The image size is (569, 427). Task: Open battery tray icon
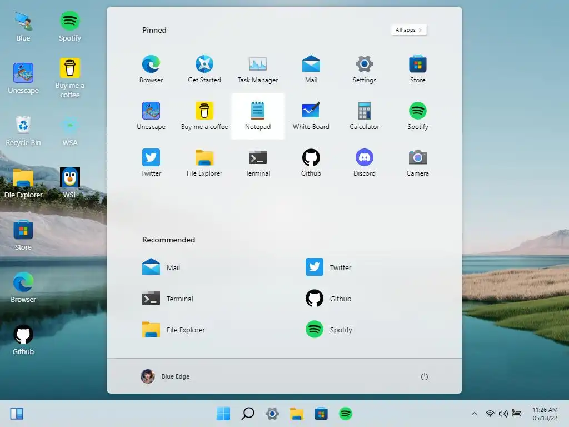tap(516, 413)
